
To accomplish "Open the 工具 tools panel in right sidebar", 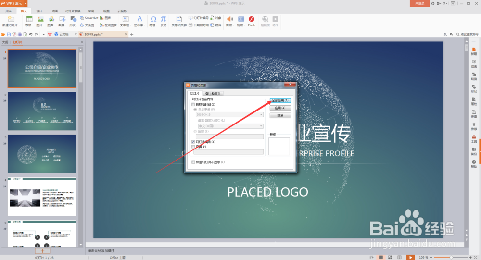I will coord(474,139).
